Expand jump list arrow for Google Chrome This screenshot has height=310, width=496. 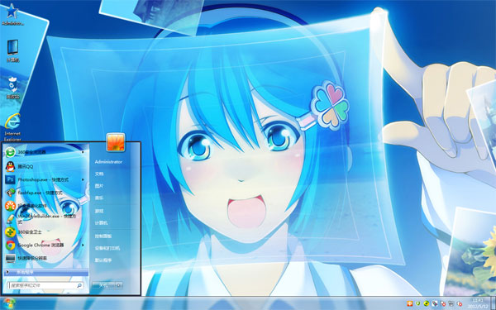tap(83, 246)
